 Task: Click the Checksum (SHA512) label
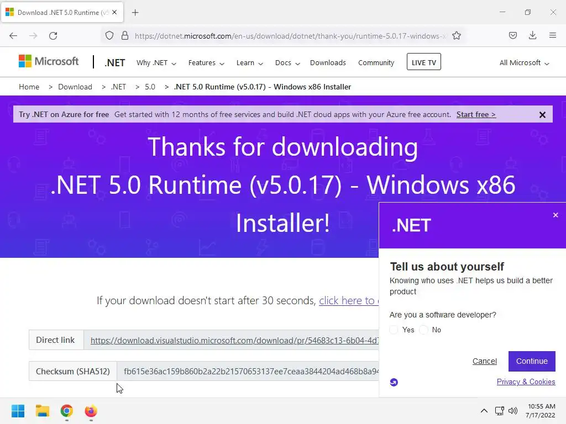coord(72,372)
